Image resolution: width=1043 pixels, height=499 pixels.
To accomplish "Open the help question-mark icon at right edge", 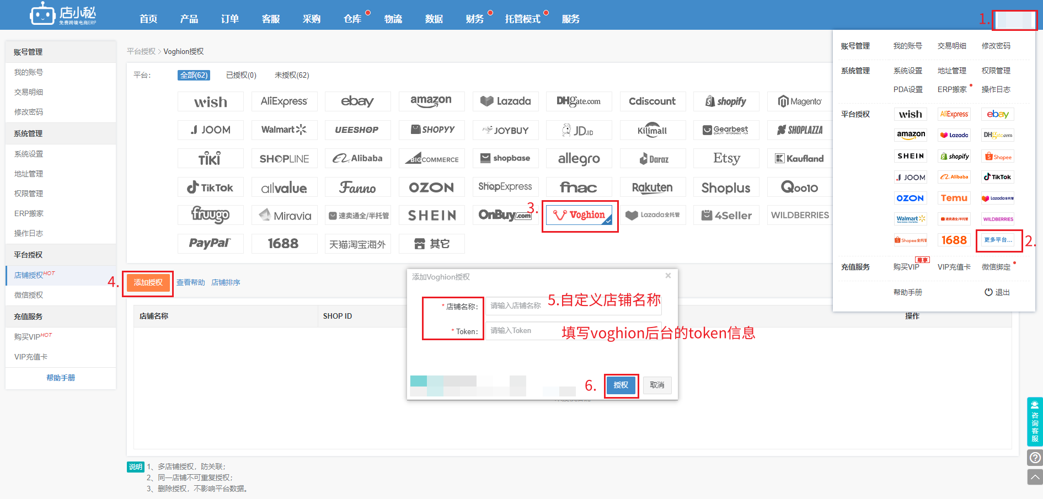I will 1035,458.
